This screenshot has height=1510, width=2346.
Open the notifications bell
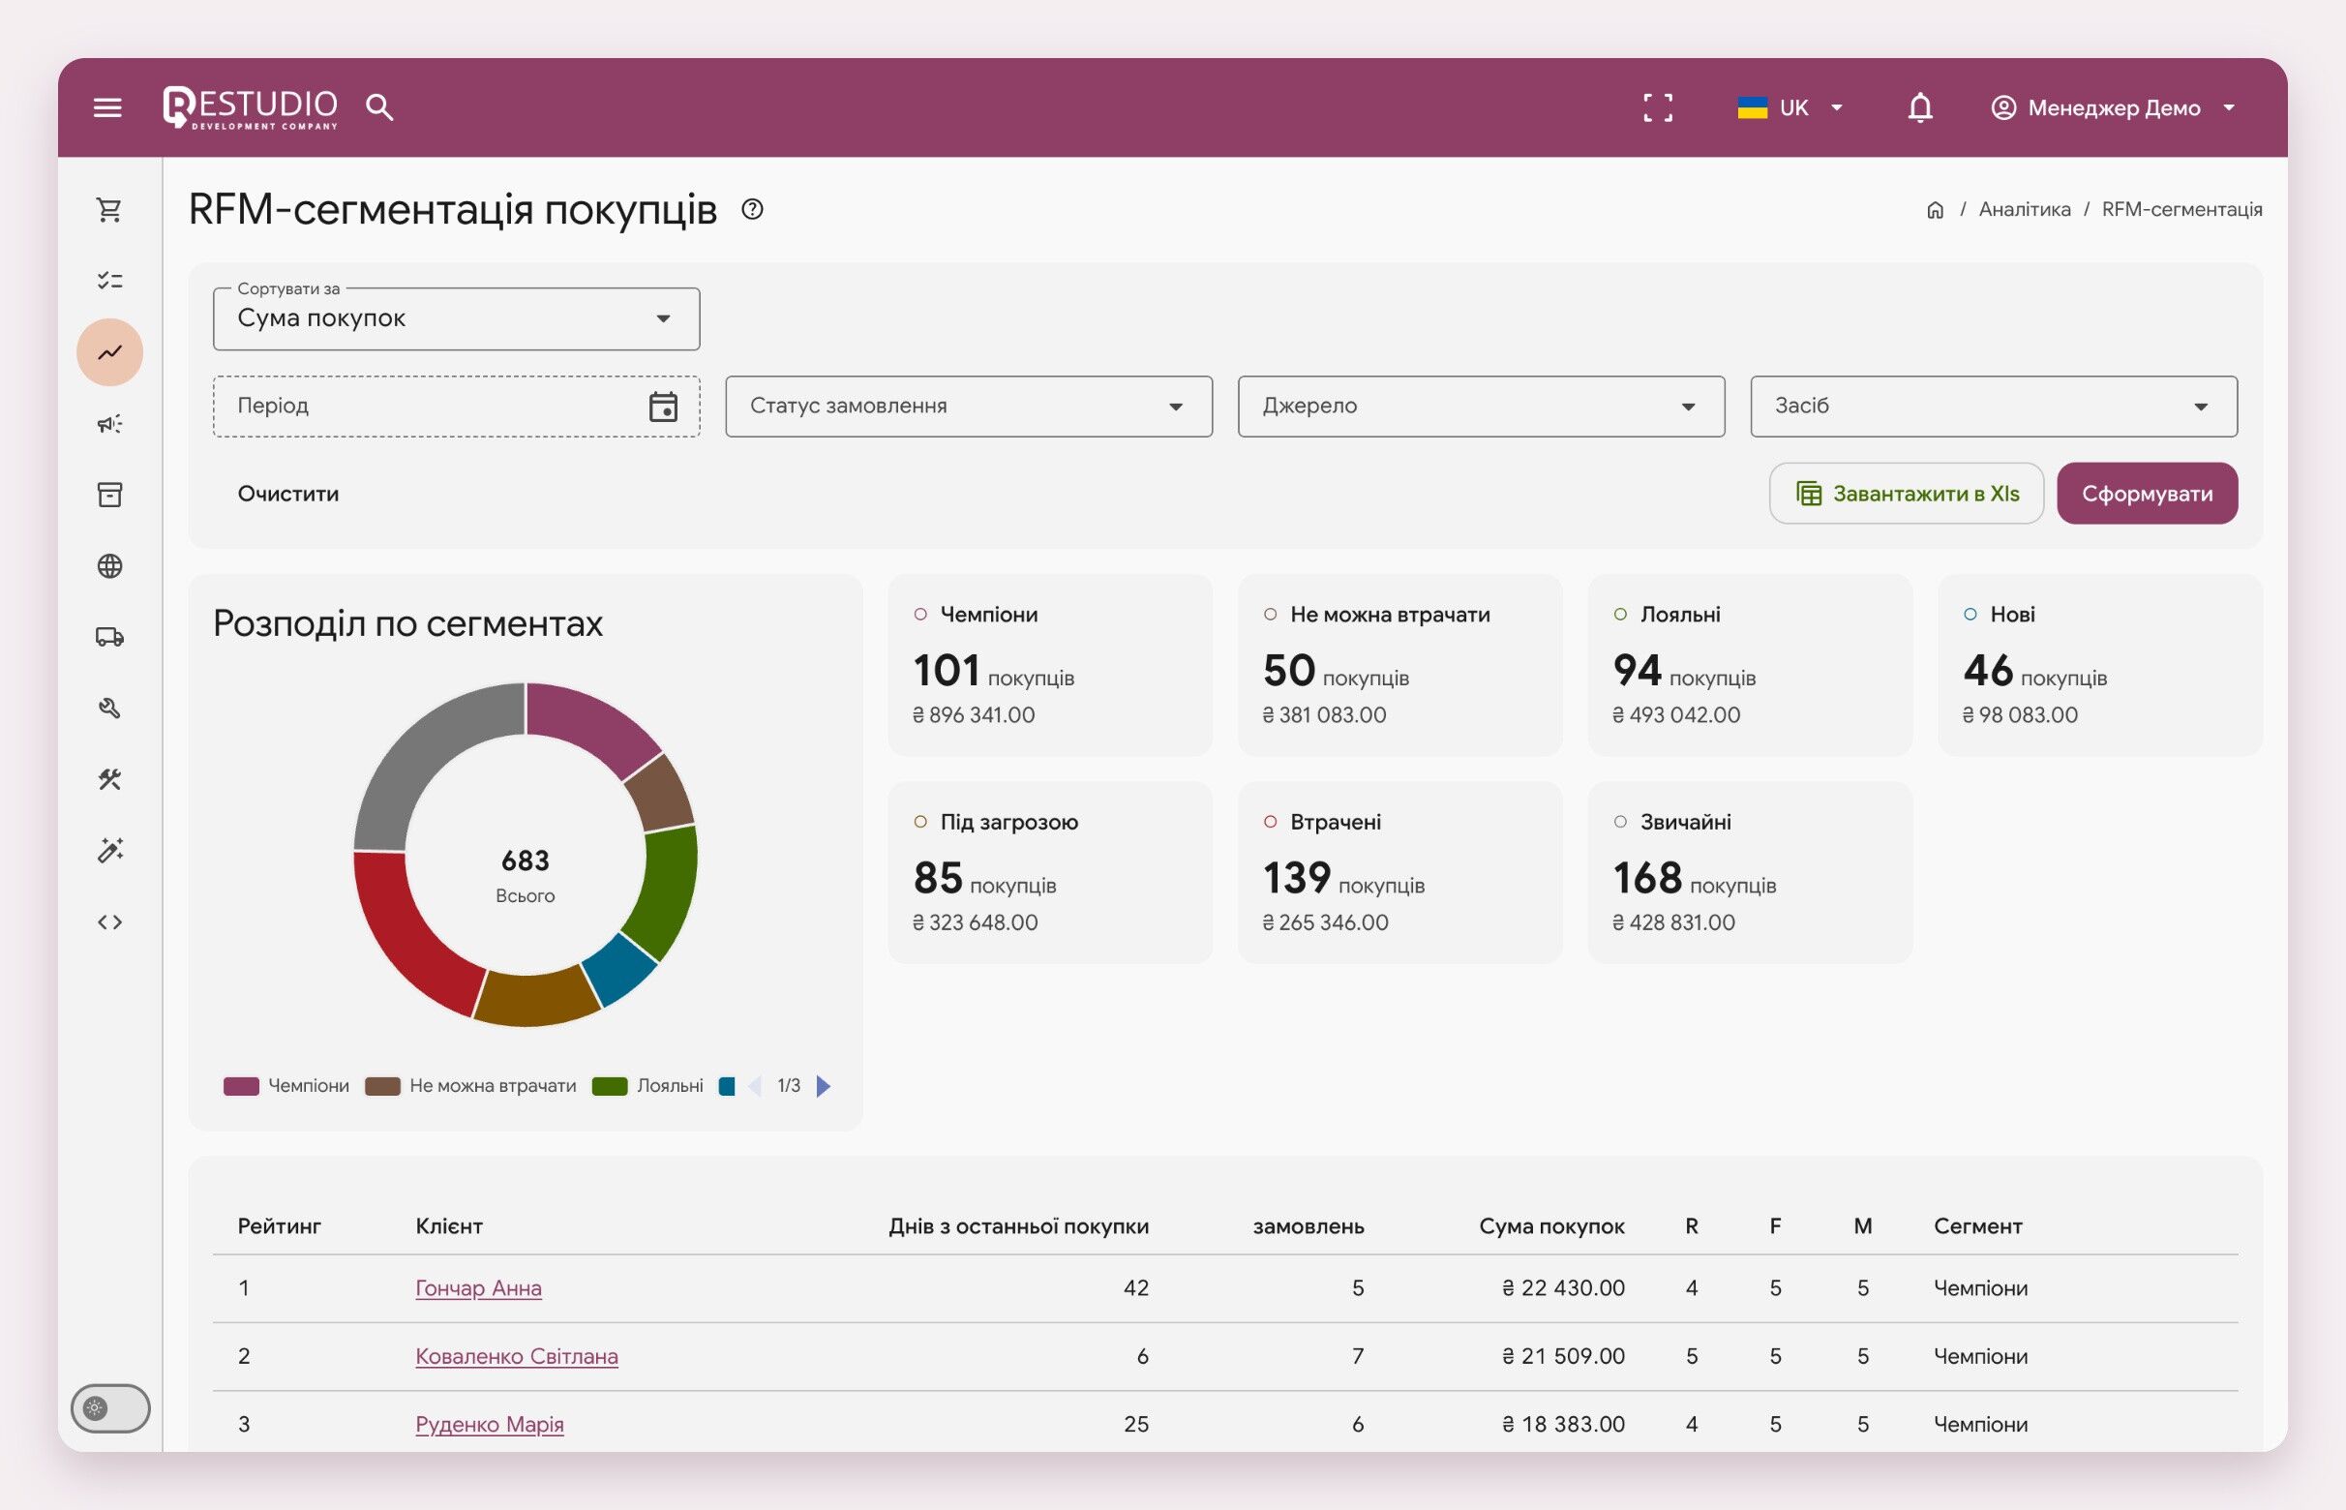[1919, 106]
